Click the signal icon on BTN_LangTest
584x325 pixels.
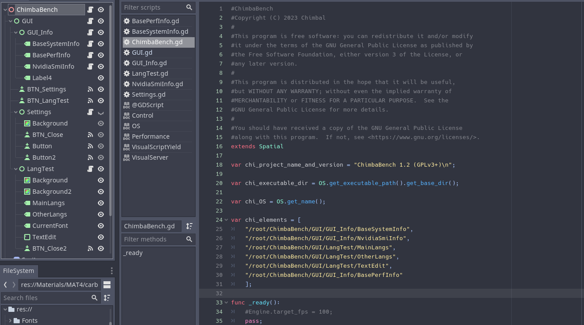90,101
